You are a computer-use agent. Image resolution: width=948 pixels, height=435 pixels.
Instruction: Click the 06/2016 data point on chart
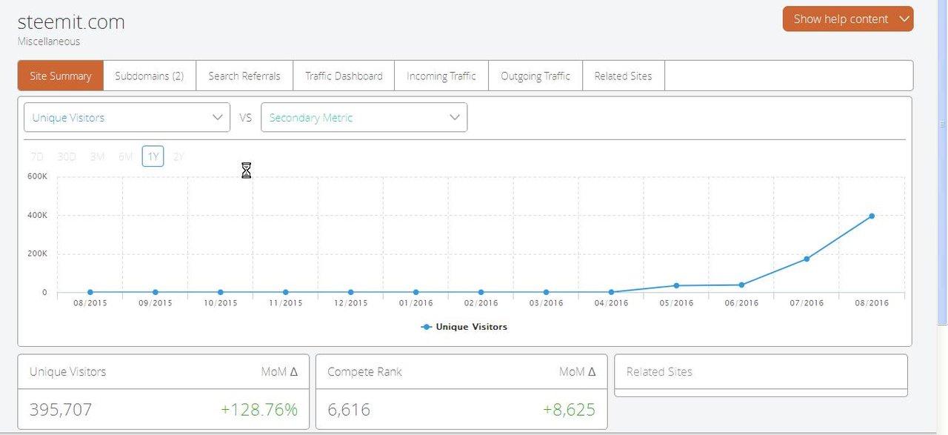(x=741, y=285)
